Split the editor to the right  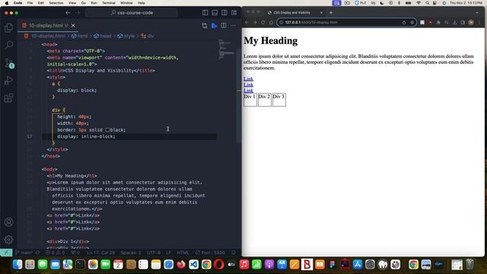coord(224,26)
